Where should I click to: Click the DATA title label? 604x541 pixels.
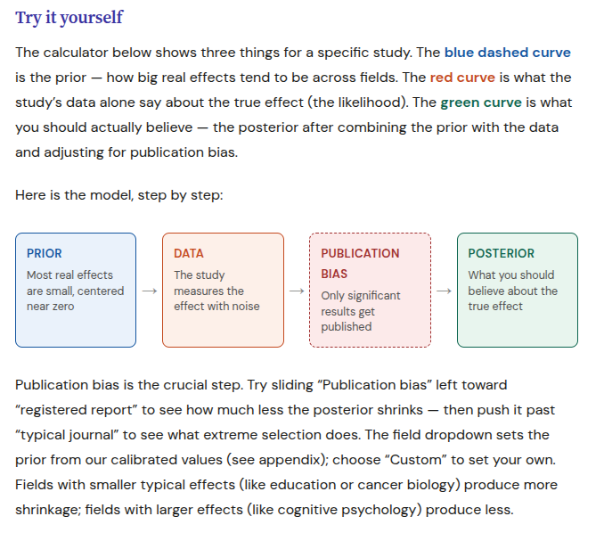pos(189,253)
